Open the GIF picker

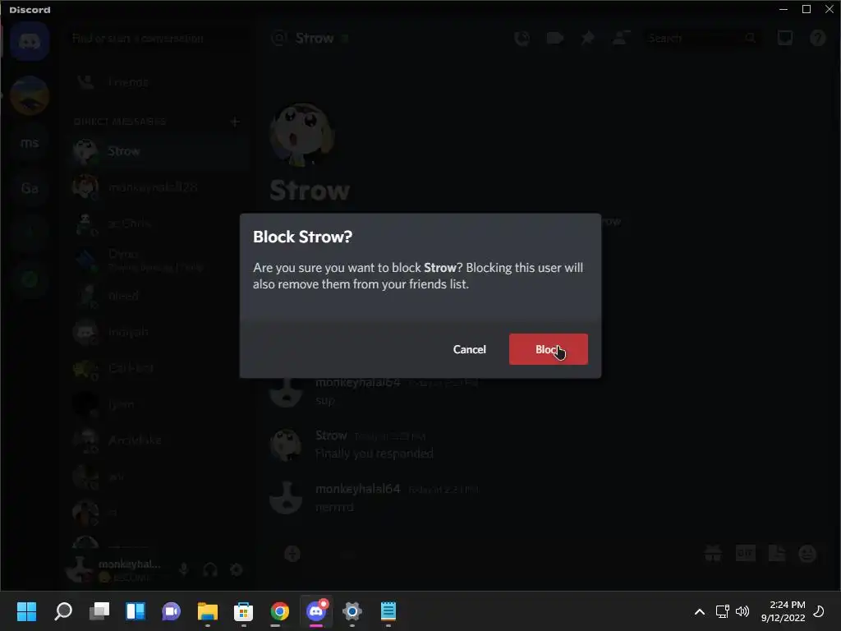click(x=745, y=553)
